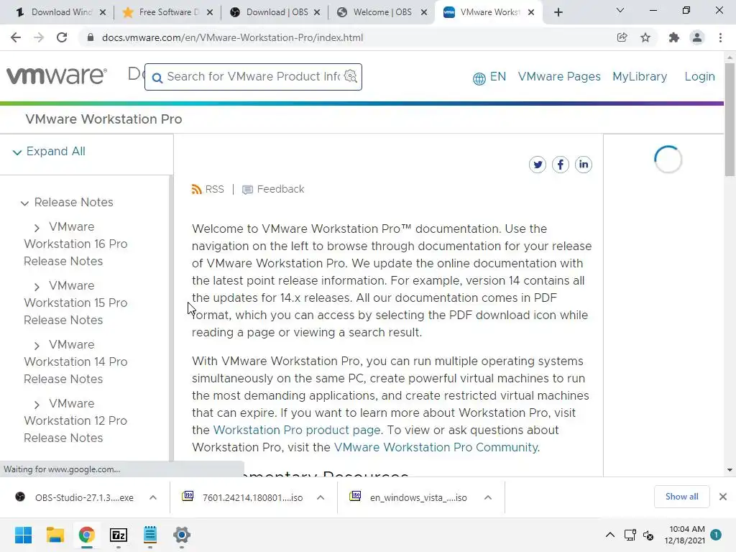Click the search magnifier icon
Image resolution: width=736 pixels, height=552 pixels.
coord(157,78)
